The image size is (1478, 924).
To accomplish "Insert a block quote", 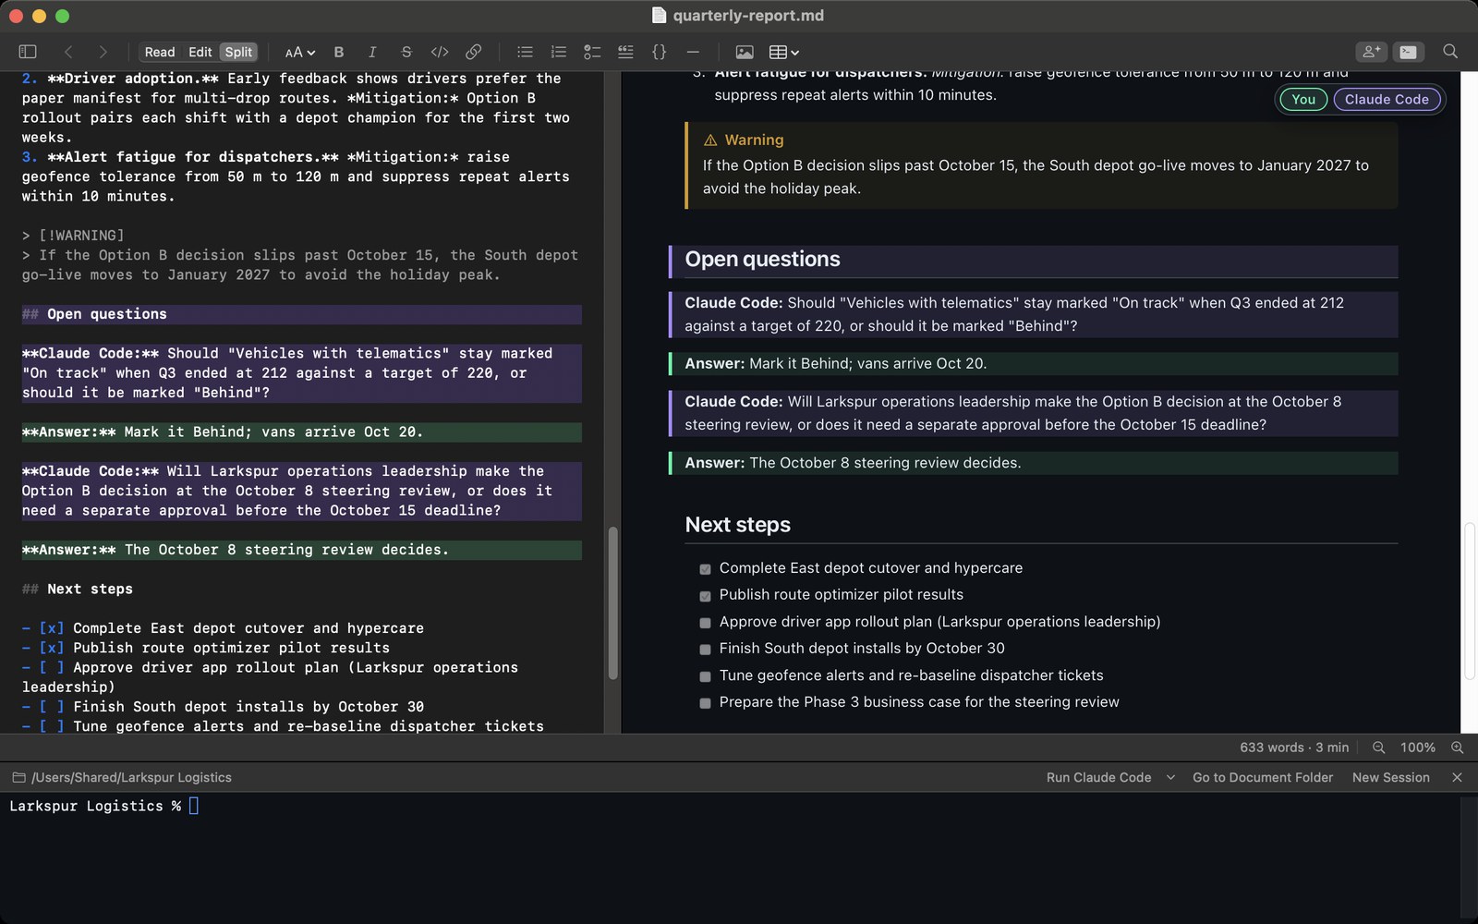I will 625,52.
